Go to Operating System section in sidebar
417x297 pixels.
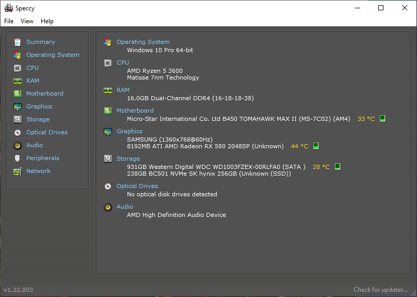point(53,55)
